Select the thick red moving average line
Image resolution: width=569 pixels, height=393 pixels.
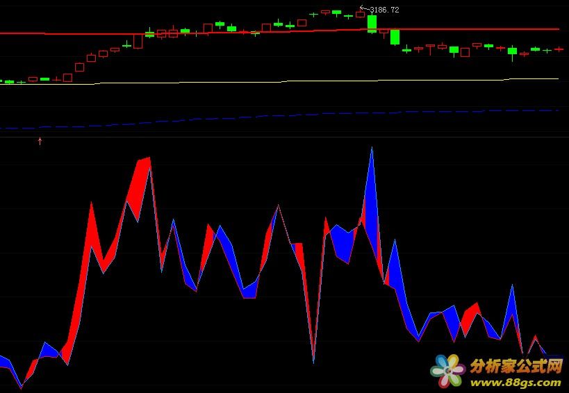tap(279, 32)
